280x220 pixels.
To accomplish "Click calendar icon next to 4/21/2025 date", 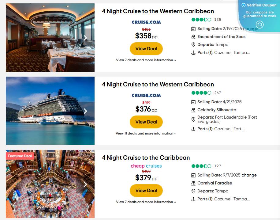I will click(x=193, y=102).
